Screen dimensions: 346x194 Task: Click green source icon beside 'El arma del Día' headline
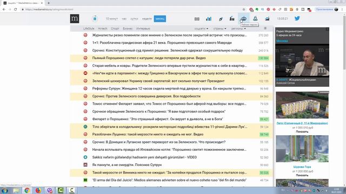click(x=85, y=180)
